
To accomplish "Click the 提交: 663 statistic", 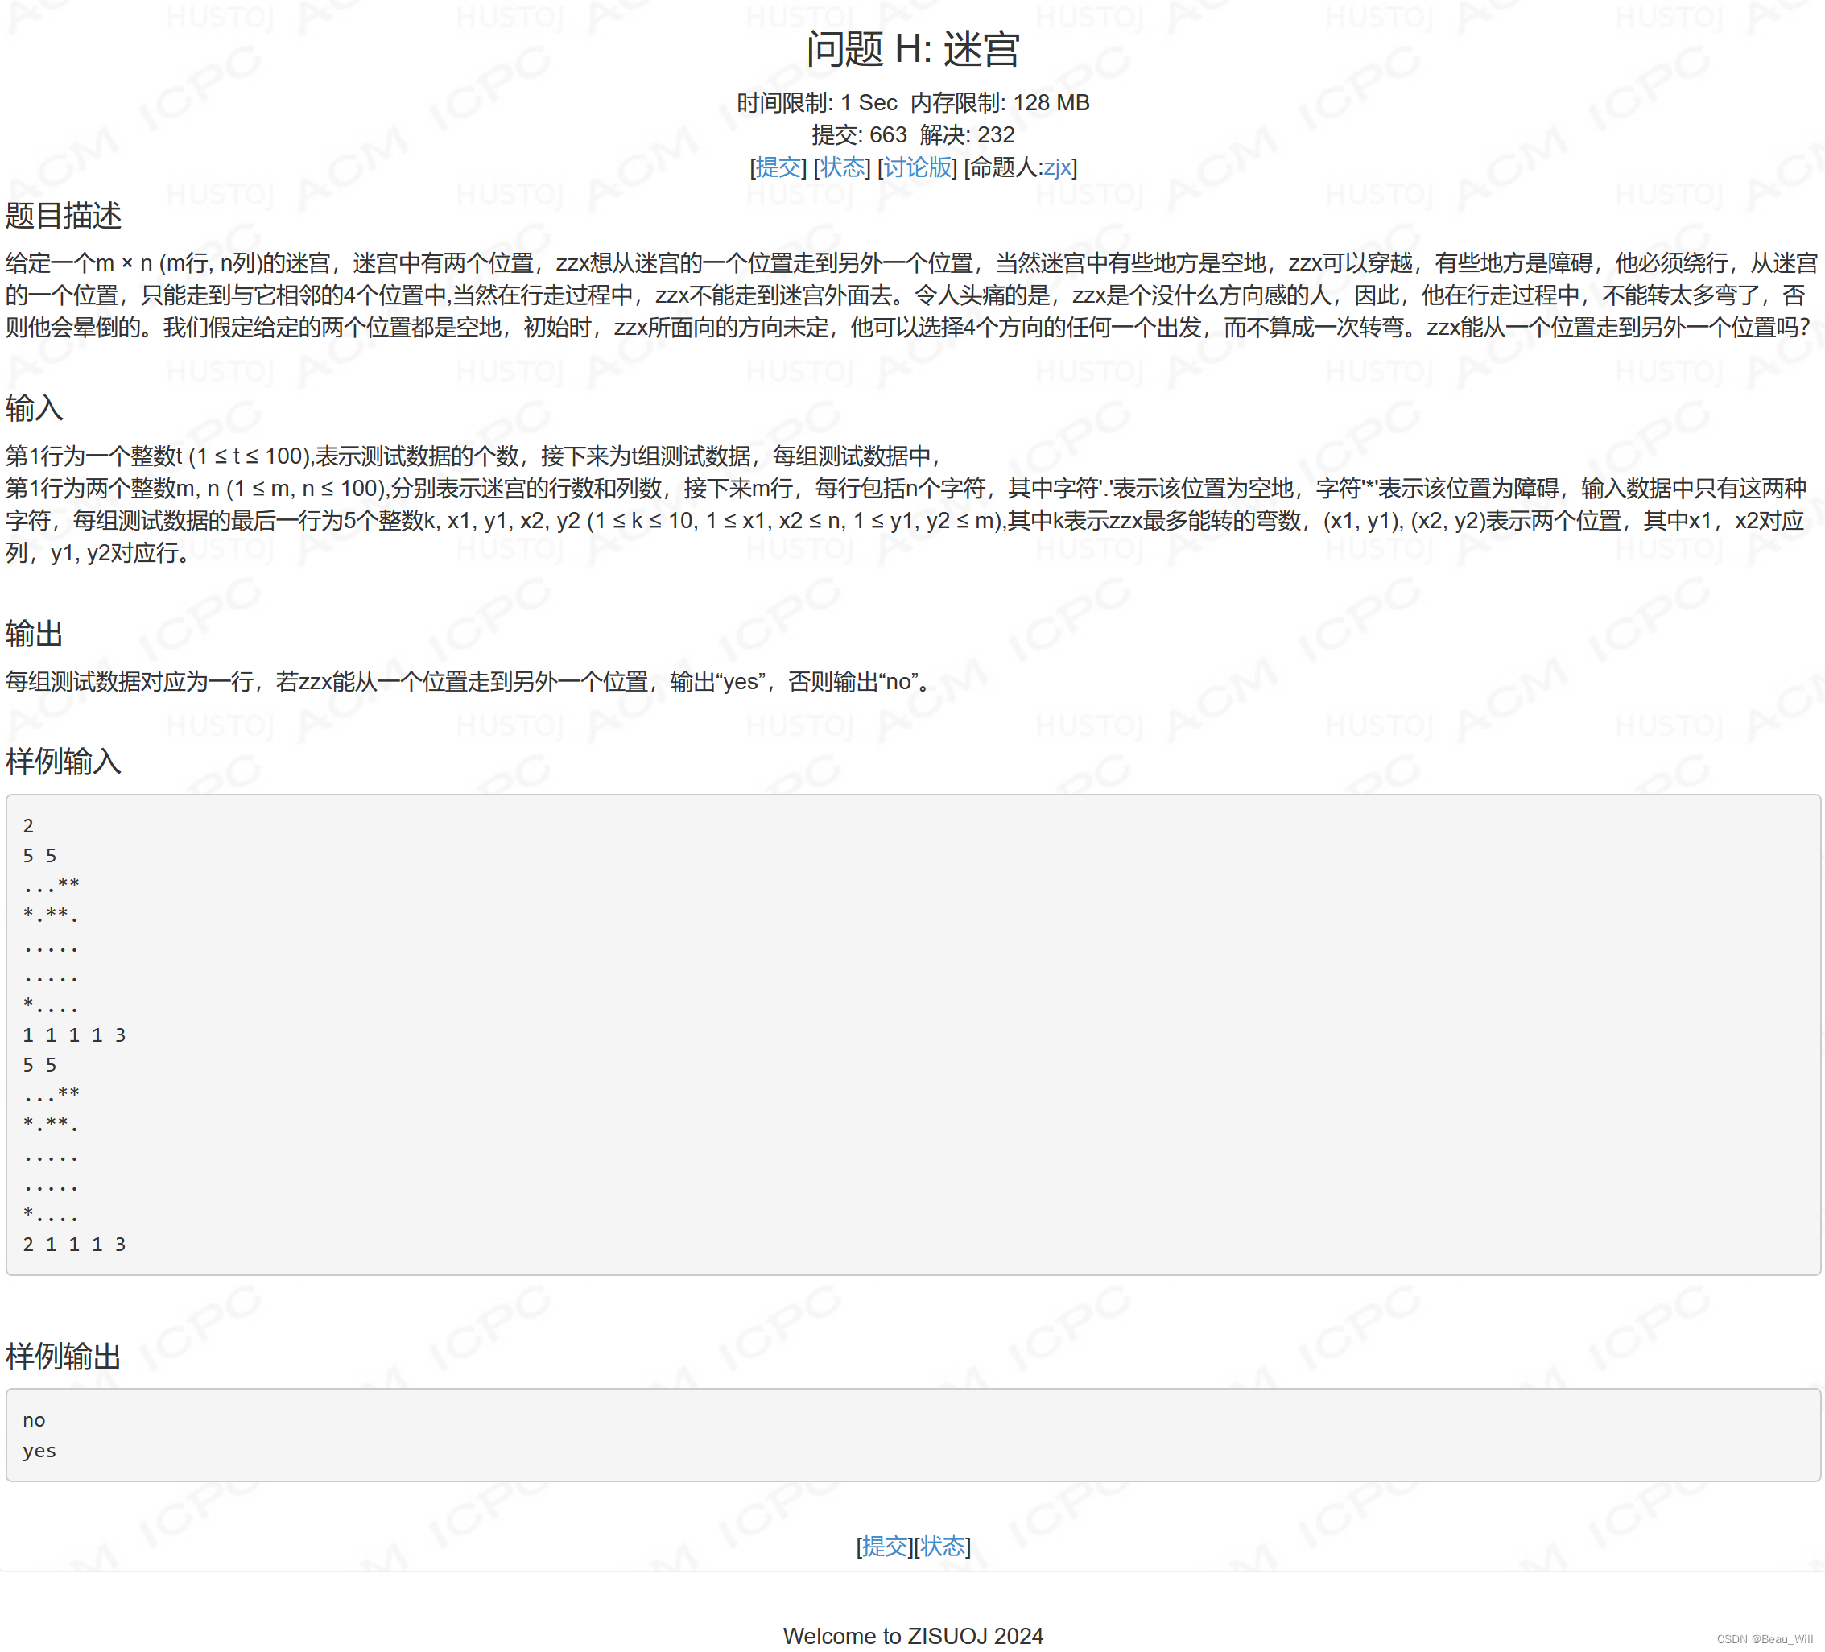I will tap(859, 135).
